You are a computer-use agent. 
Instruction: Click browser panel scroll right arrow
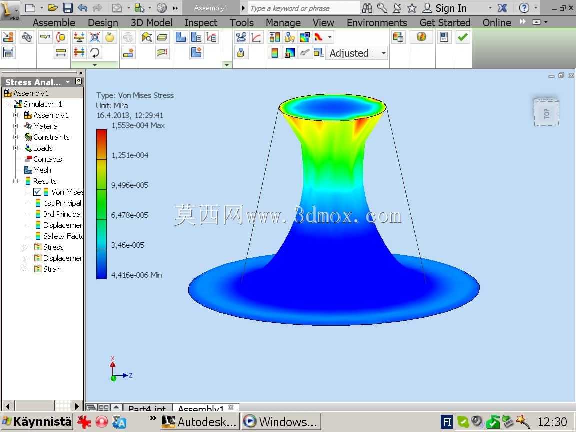(x=76, y=406)
